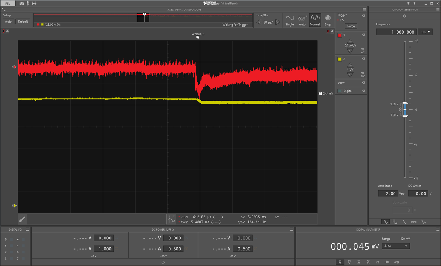441x266 pixels.
Task: Select Single acquisition mode
Action: [289, 20]
